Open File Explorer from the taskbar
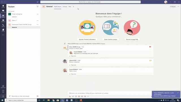 click(49, 100)
